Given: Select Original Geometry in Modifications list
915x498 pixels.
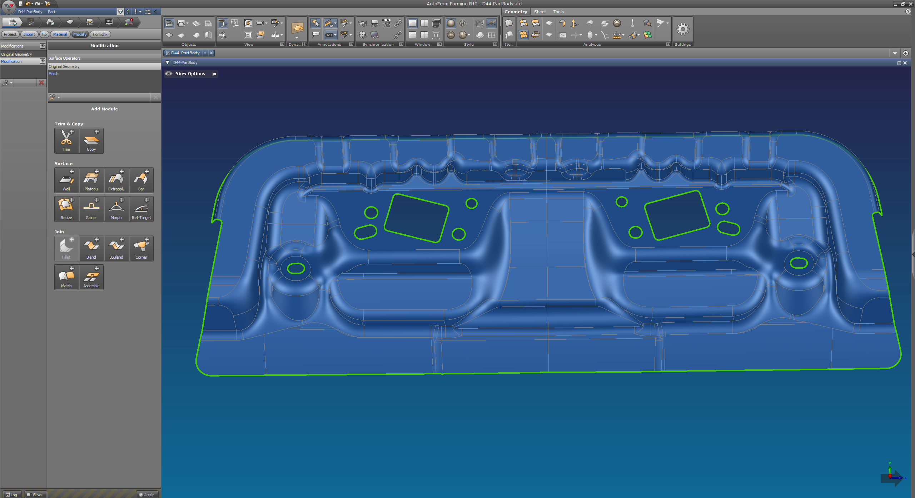Looking at the screenshot, I should 16,54.
